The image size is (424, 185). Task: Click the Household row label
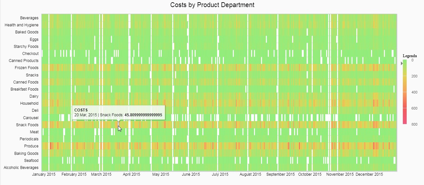pyautogui.click(x=29, y=103)
